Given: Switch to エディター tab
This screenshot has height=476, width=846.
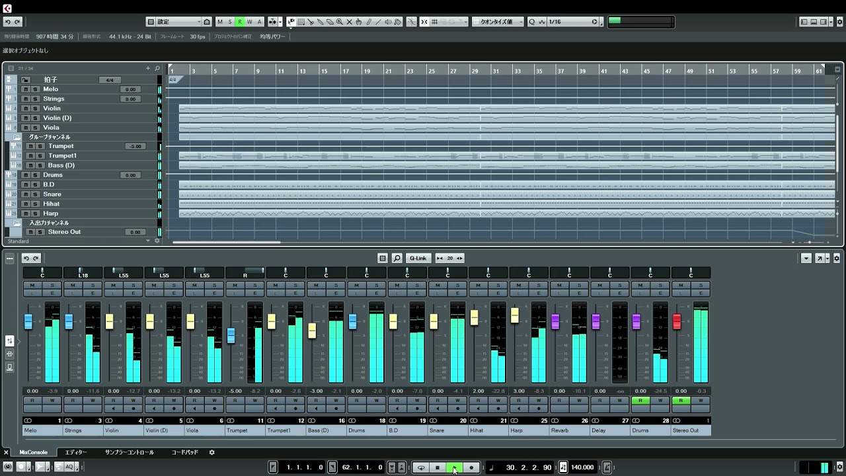Looking at the screenshot, I should (x=75, y=452).
